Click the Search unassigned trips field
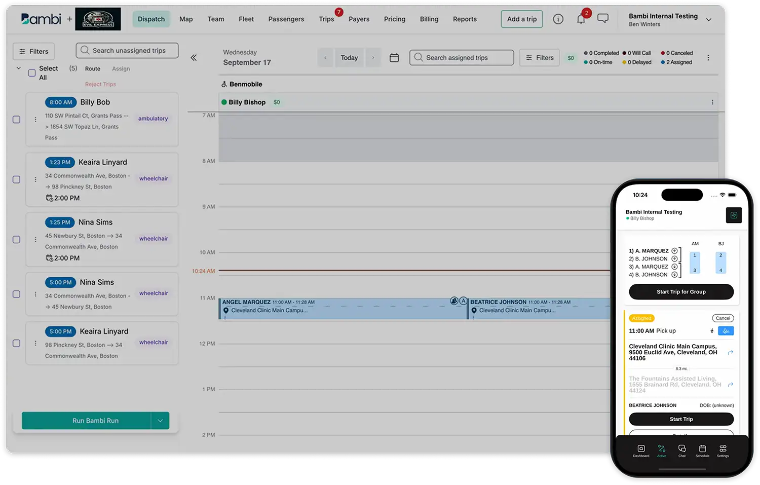 127,51
